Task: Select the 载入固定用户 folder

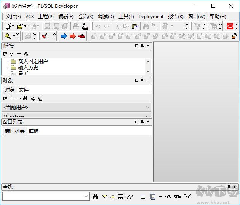Action: tap(33, 61)
